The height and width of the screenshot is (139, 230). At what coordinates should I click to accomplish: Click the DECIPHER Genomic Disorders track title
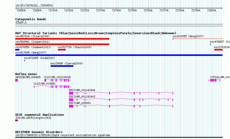(x=39, y=132)
